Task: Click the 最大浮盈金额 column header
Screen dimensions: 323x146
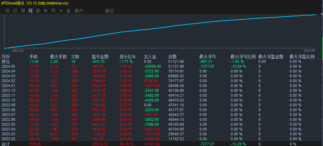Action: [271, 57]
